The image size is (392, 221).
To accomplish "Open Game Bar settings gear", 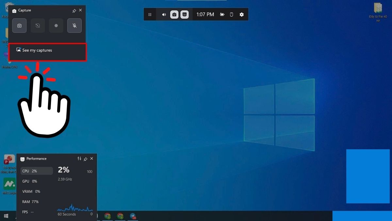I will tap(242, 14).
